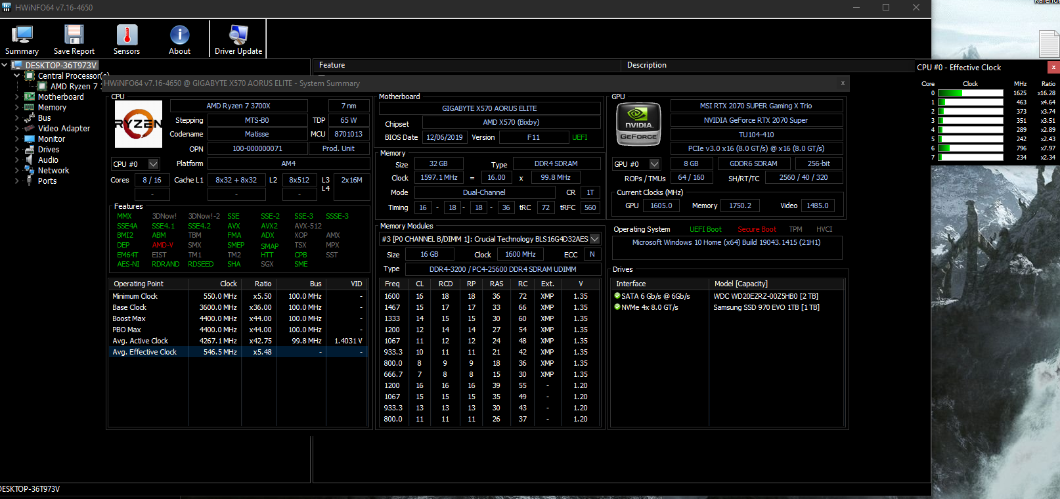Select the Minimum Clock row
This screenshot has width=1060, height=499.
238,296
